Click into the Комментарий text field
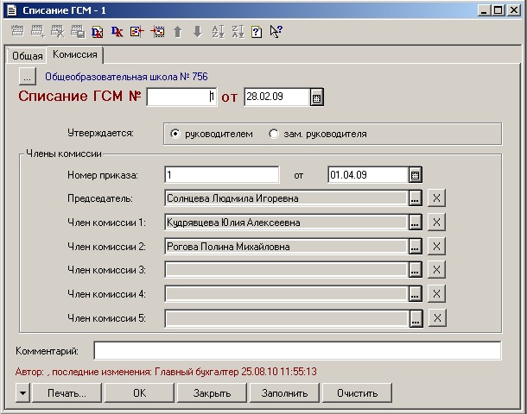The image size is (527, 414). 296,351
